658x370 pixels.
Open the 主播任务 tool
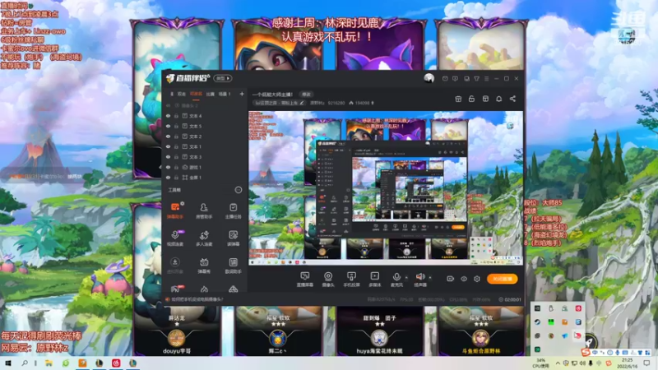[x=233, y=210]
